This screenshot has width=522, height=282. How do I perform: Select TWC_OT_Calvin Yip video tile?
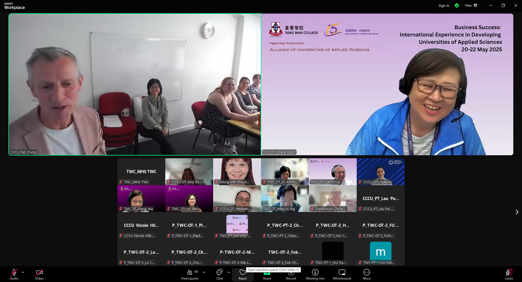(x=333, y=172)
